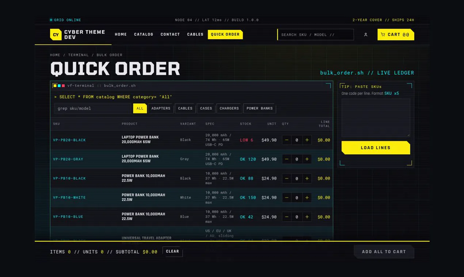
Task: Open SKU link VP-PB20-GRAY
Action: click(x=68, y=159)
